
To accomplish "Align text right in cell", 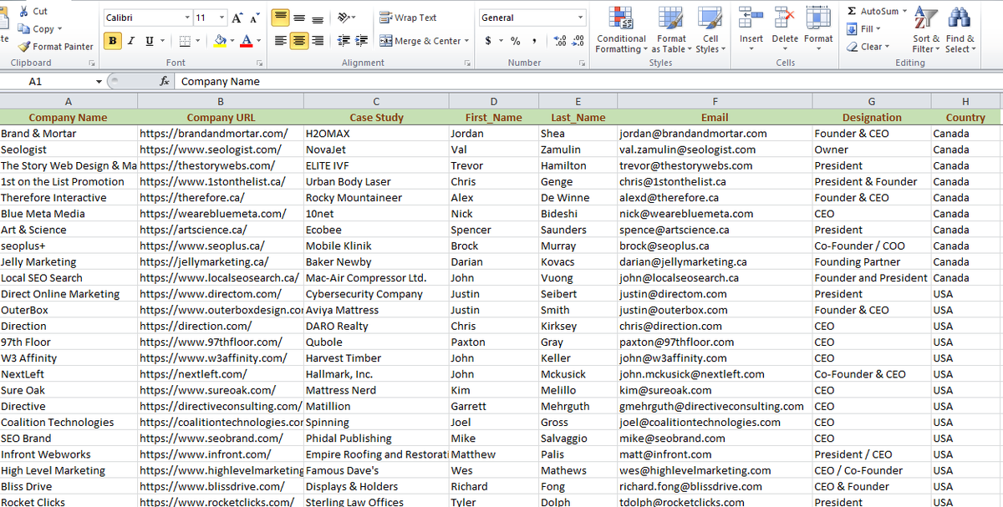I will coord(318,41).
